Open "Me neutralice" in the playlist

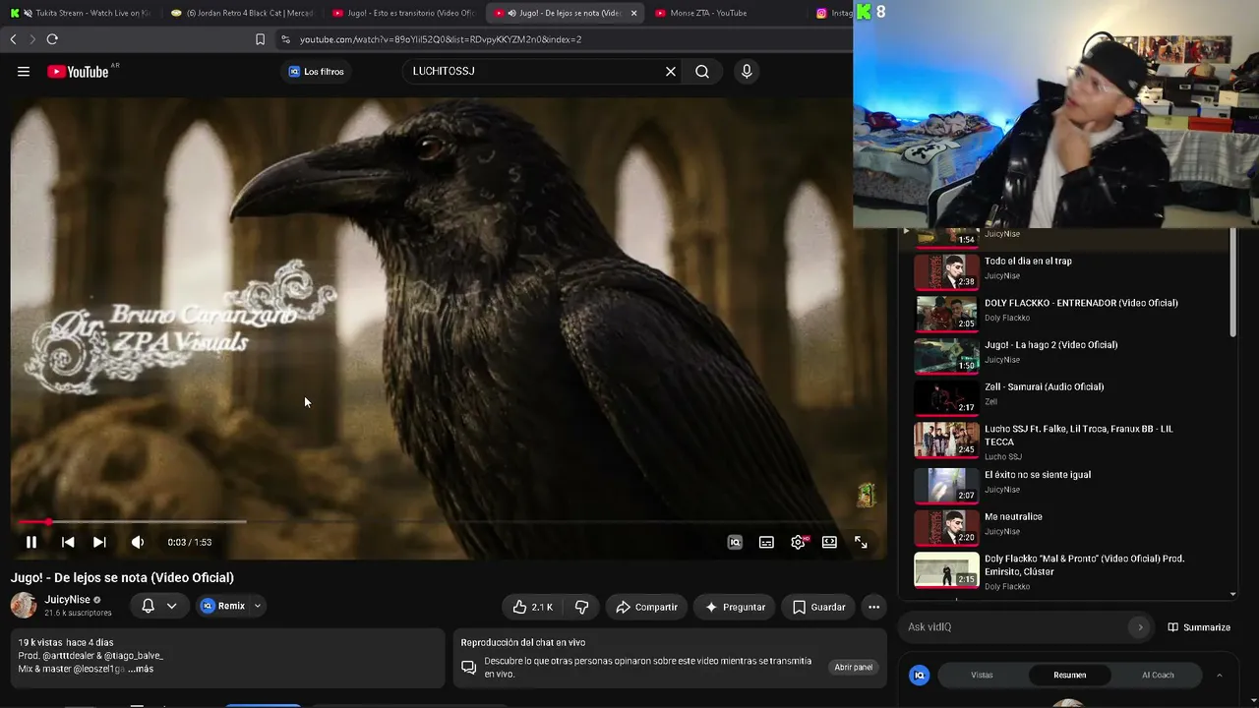(x=1013, y=517)
